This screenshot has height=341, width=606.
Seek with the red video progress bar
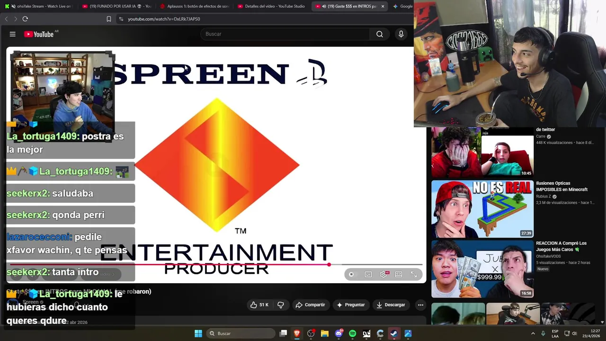[216, 265]
